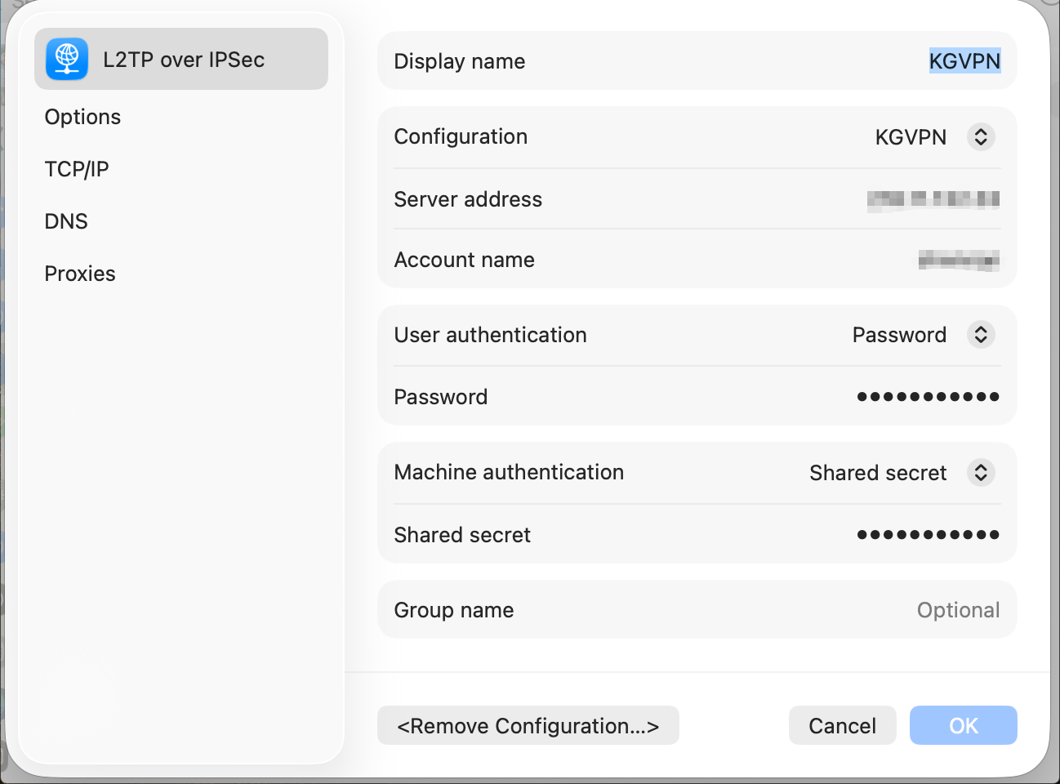Show the Proxies settings pane
The height and width of the screenshot is (784, 1060).
pyautogui.click(x=80, y=274)
